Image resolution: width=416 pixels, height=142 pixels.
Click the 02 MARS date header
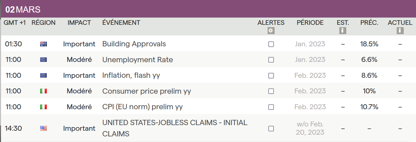pos(23,10)
